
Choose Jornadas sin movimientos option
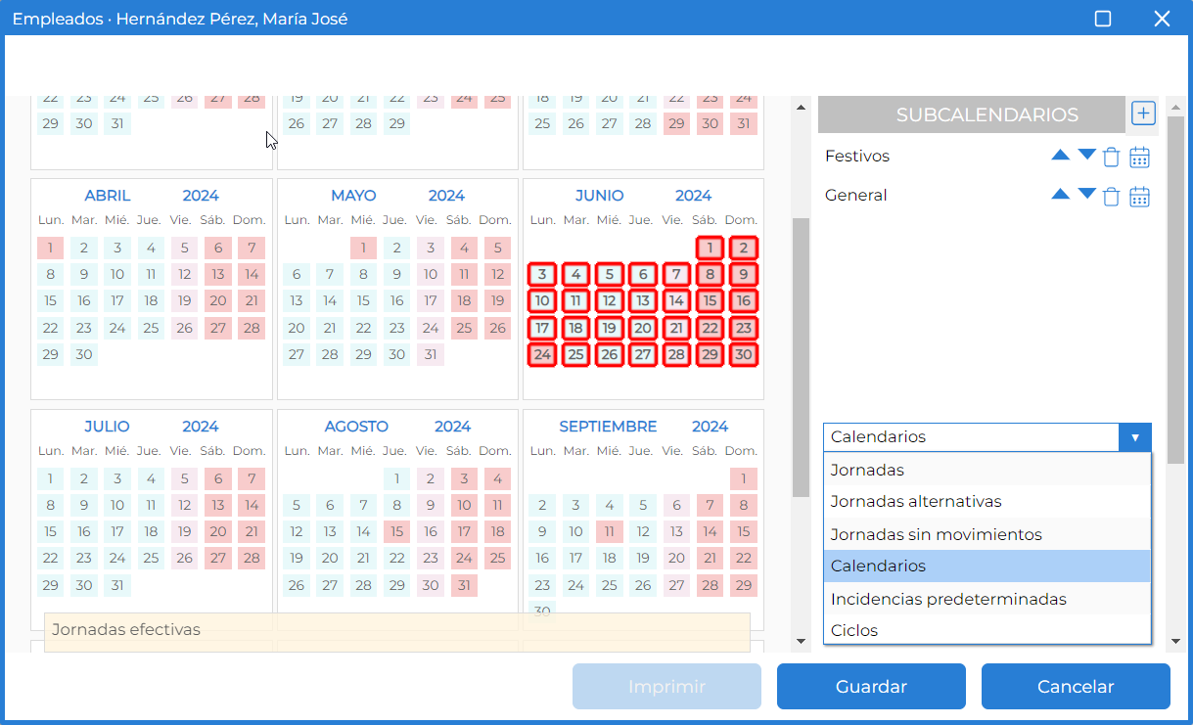coord(987,534)
